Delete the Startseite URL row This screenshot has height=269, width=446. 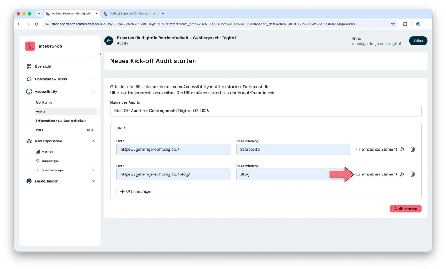pos(413,149)
